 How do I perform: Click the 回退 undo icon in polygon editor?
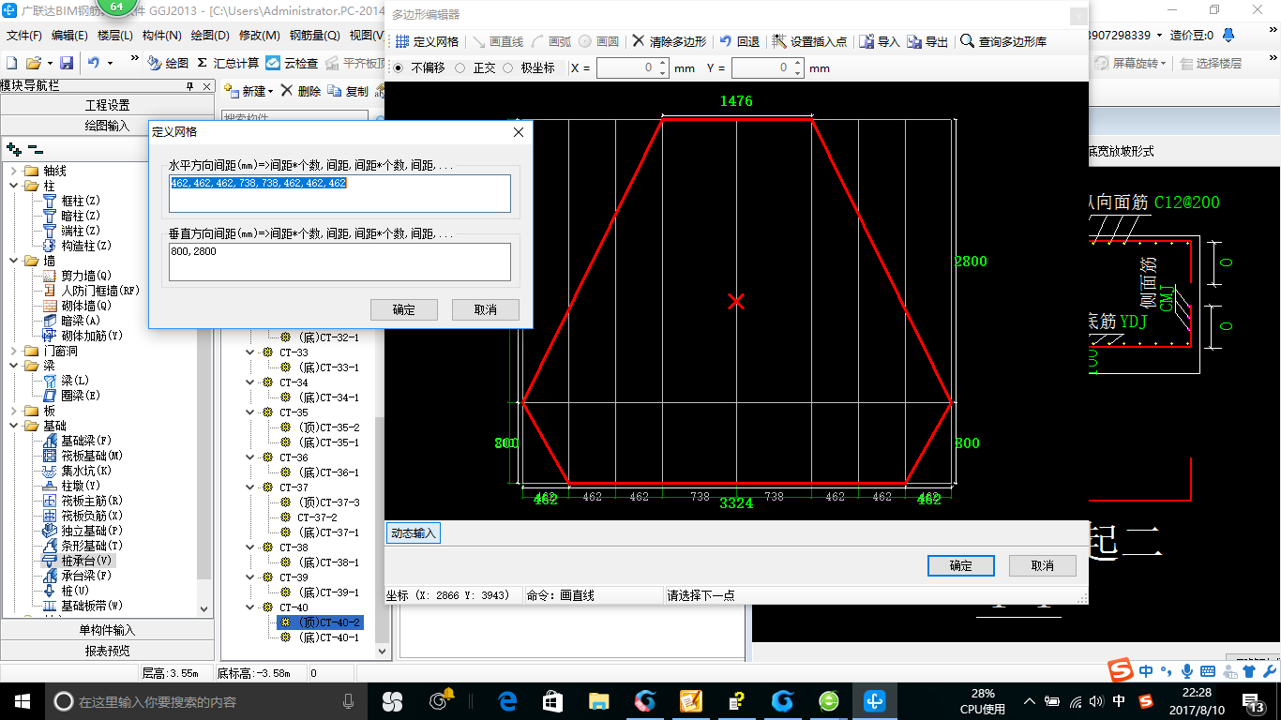tap(725, 42)
